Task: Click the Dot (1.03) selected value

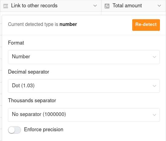Action: click(23, 85)
